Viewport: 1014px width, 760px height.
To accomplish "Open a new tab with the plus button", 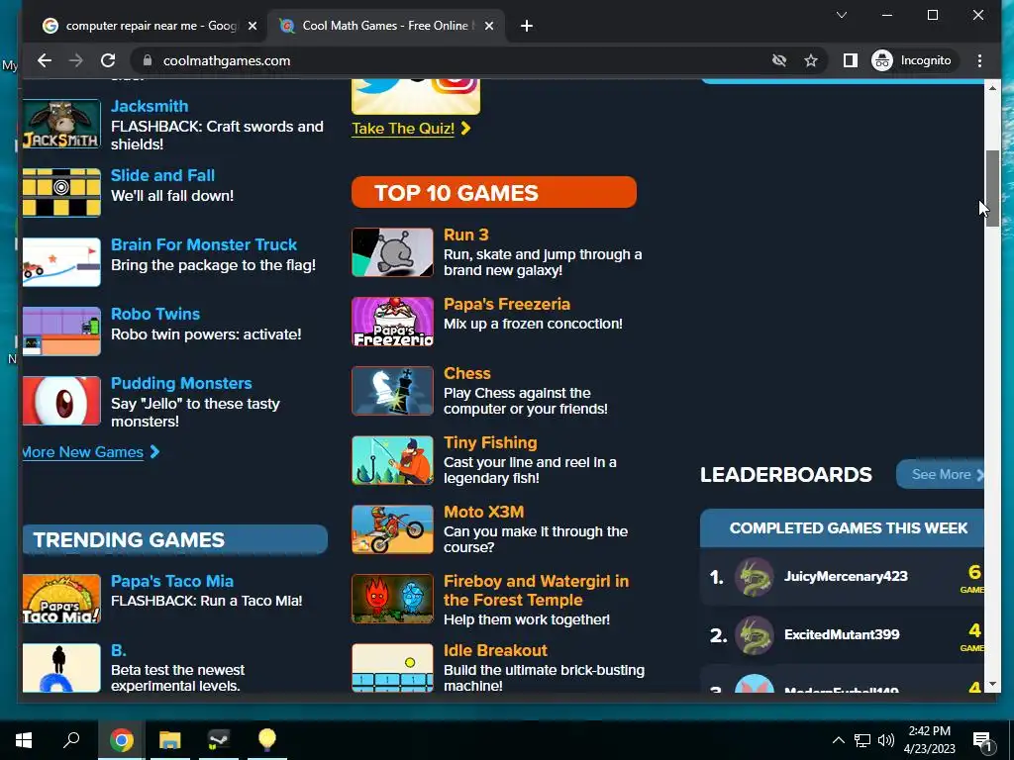I will tap(527, 26).
